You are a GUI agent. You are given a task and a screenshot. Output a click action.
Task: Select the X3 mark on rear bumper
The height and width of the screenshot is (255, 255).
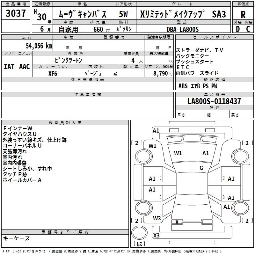point(156,235)
